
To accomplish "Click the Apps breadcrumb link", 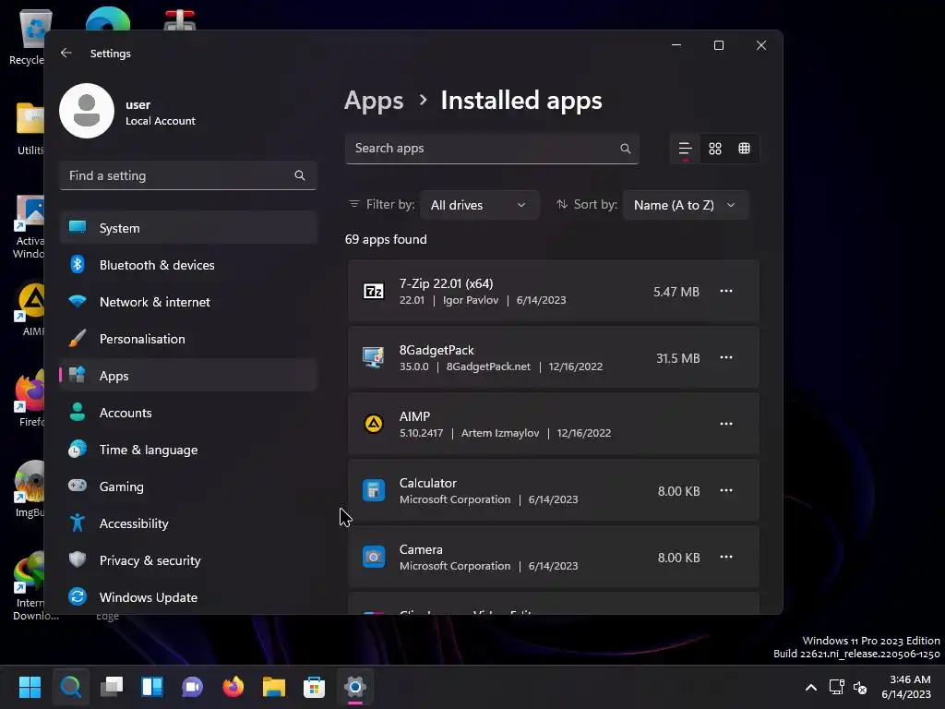I will tap(374, 100).
